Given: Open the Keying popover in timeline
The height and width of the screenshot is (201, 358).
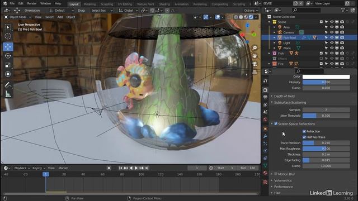Looking at the screenshot, I should tap(39, 168).
